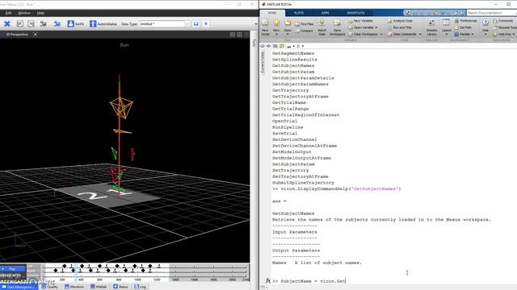The height and width of the screenshot is (290, 517).
Task: Open the Status tab in Nexus
Action: tap(120, 287)
